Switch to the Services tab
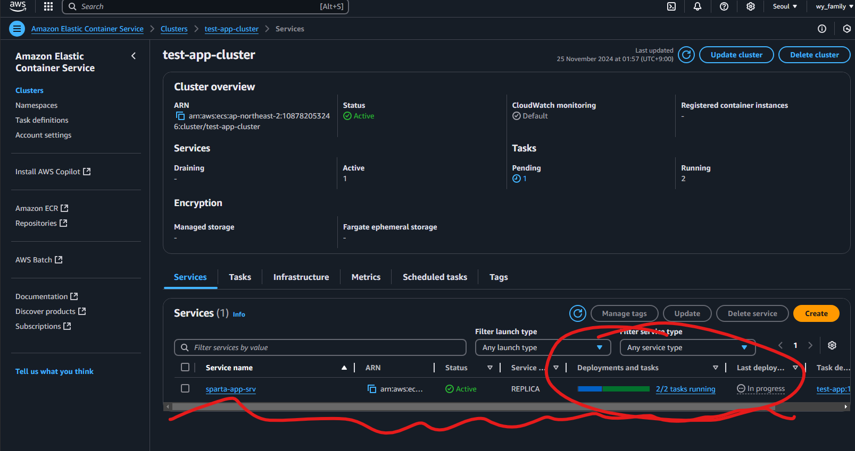 190,277
